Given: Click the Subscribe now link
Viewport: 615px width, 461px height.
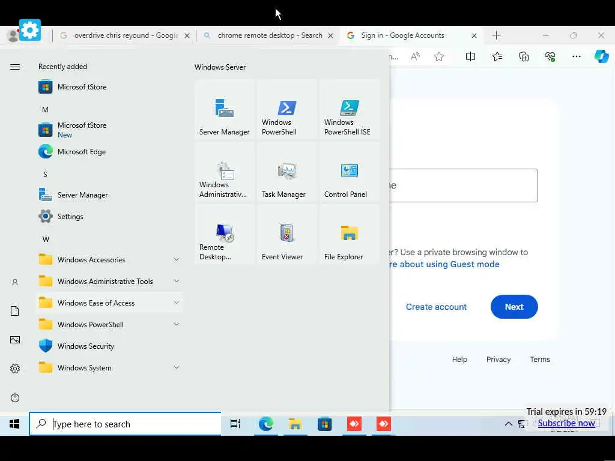Looking at the screenshot, I should [566, 423].
